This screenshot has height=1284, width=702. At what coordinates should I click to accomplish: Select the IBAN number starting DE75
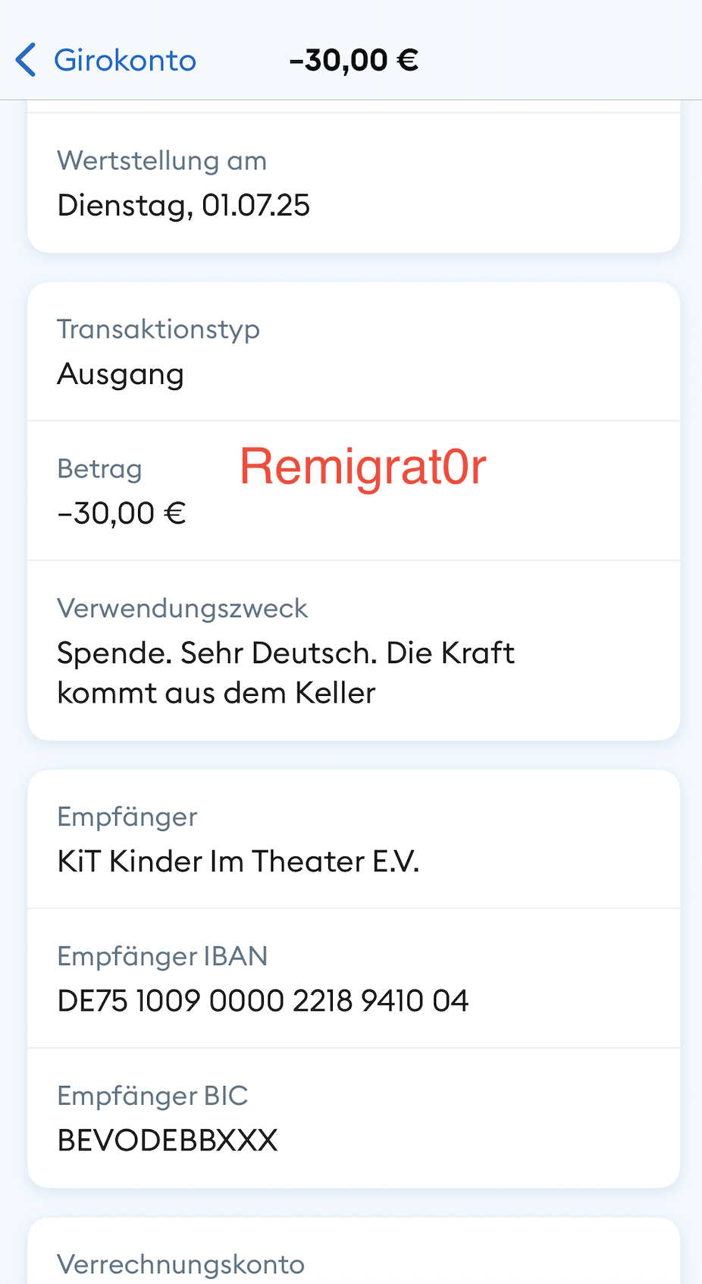coord(263,1001)
